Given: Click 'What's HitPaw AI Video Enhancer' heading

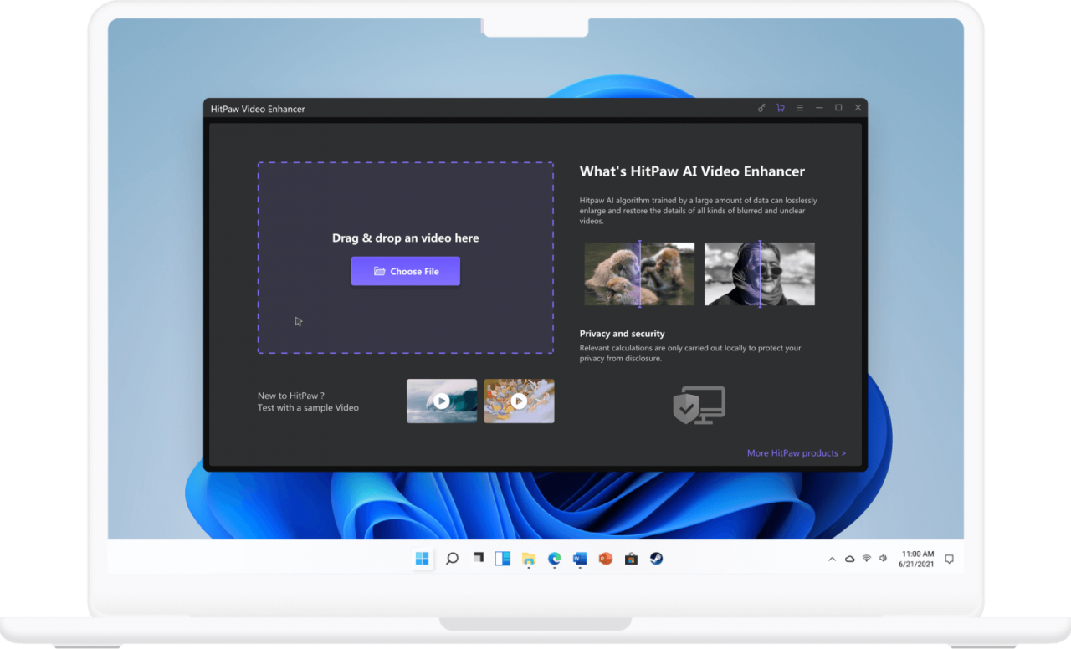Looking at the screenshot, I should click(692, 171).
